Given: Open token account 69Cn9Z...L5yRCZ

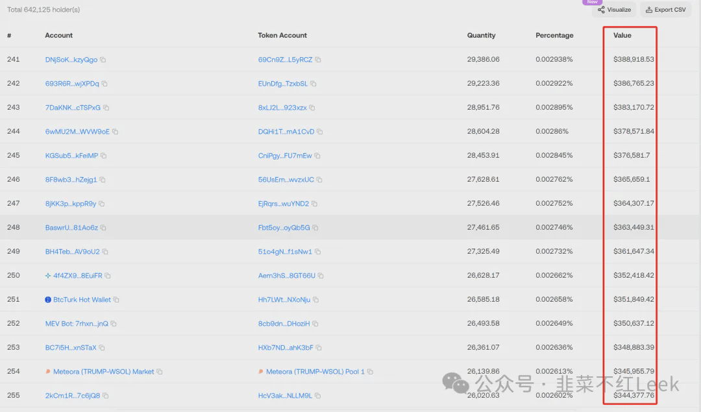Looking at the screenshot, I should [285, 60].
